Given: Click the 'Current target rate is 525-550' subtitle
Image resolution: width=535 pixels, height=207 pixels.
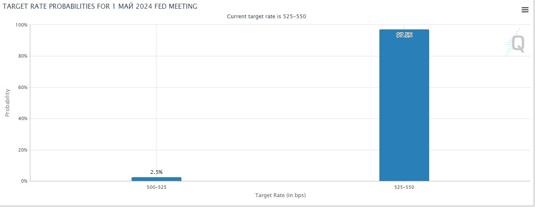Looking at the screenshot, I should click(x=266, y=17).
